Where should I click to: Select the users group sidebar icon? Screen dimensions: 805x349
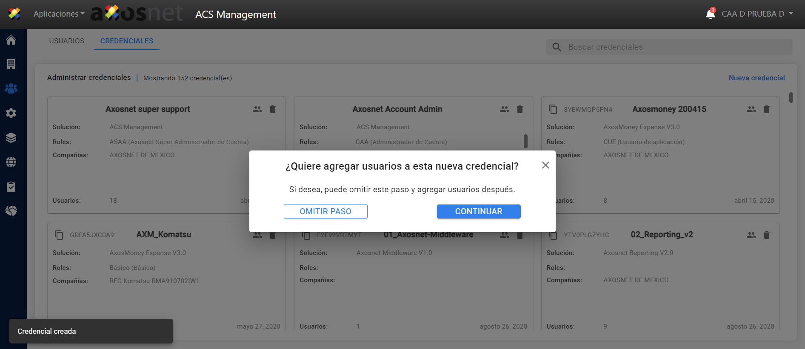[x=11, y=88]
